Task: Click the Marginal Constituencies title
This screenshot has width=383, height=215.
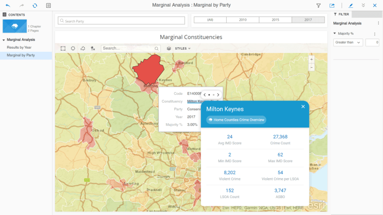Action: (191, 37)
